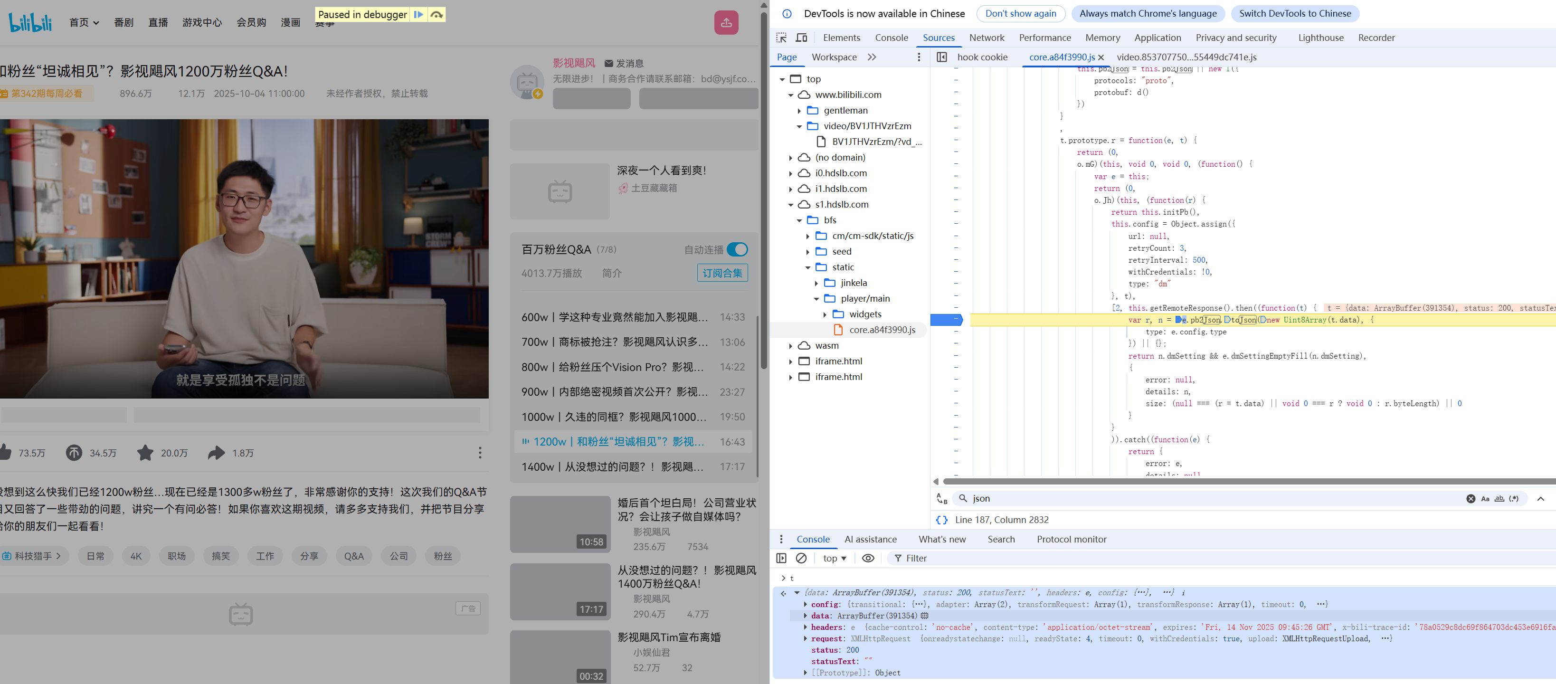Expand the i0.hdslb.com domain node

(x=791, y=173)
